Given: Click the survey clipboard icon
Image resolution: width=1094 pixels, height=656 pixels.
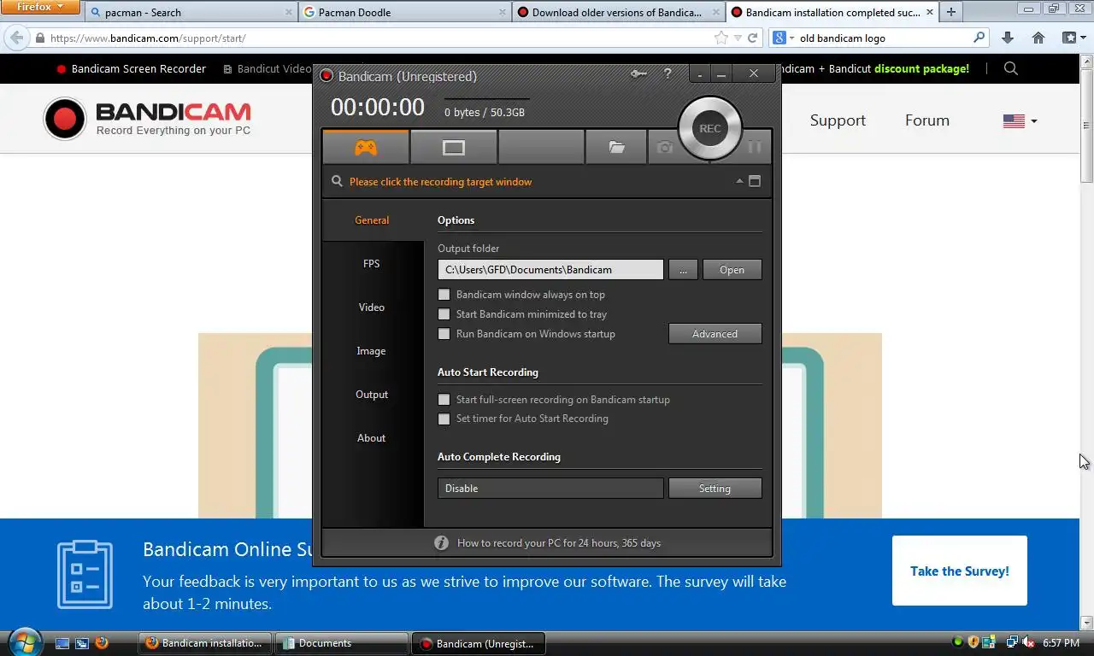Looking at the screenshot, I should [x=85, y=574].
